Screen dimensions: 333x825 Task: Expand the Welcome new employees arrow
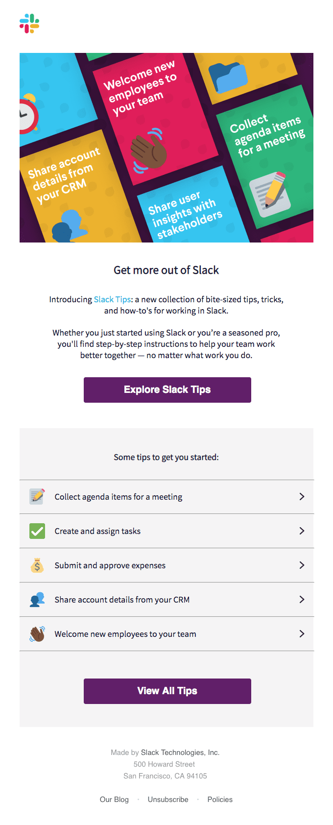302,634
